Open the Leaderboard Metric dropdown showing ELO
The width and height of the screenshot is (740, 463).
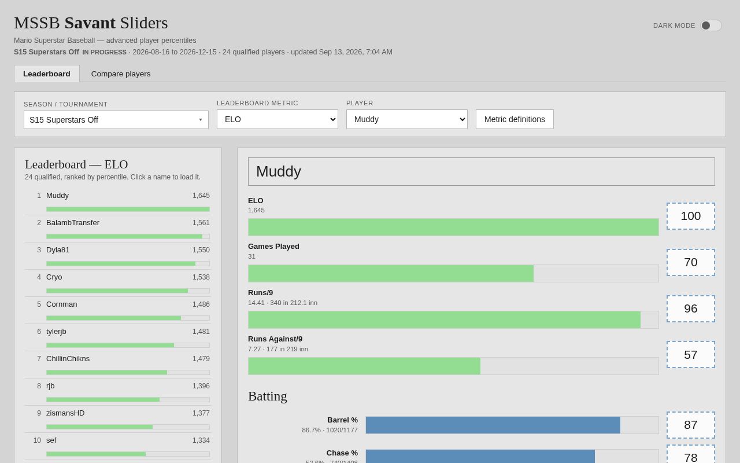[x=277, y=119]
